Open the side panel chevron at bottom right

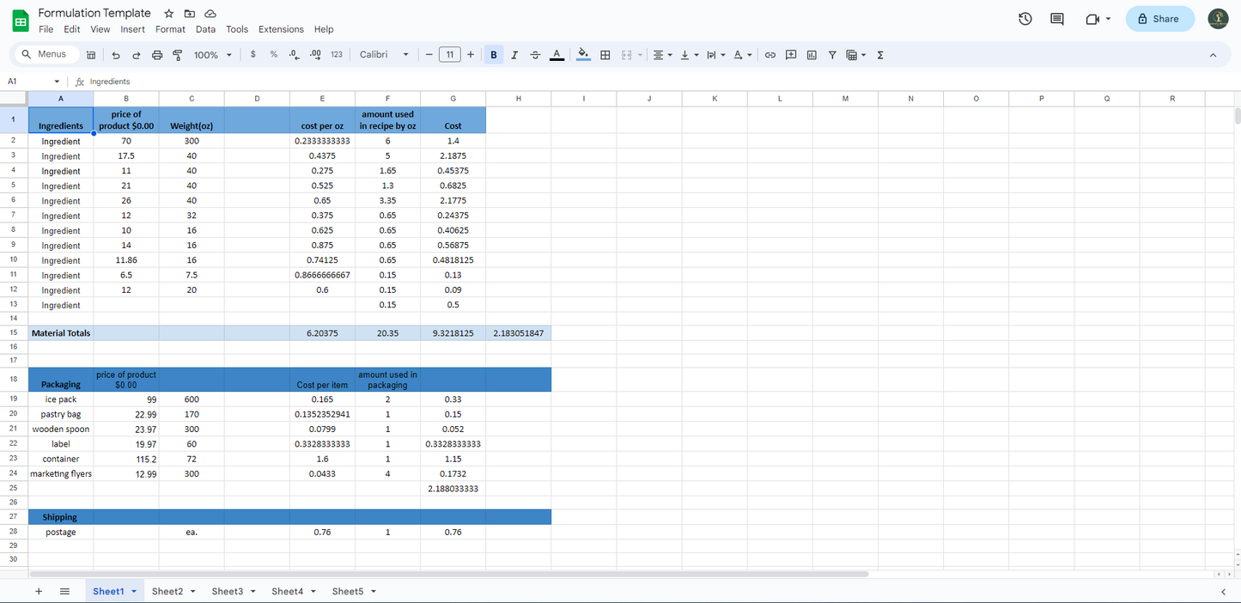(x=1223, y=591)
